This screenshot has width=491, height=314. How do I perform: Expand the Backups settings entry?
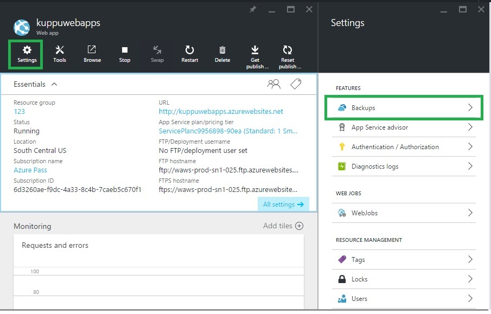click(x=403, y=108)
